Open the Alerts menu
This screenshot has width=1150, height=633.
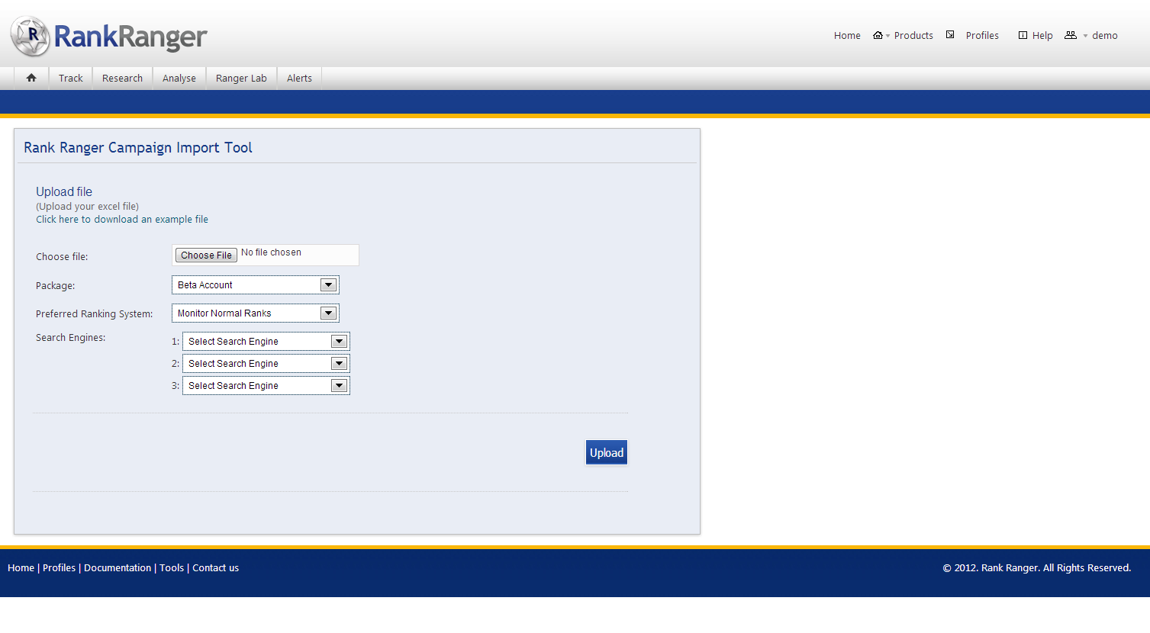tap(299, 78)
